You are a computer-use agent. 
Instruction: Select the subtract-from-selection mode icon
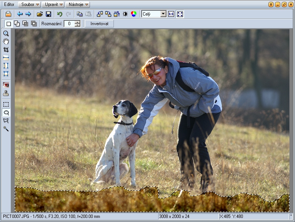26,24
